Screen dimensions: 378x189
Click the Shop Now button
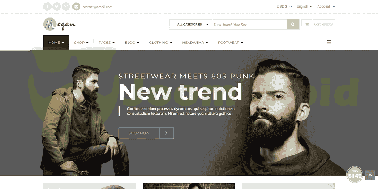(139, 133)
